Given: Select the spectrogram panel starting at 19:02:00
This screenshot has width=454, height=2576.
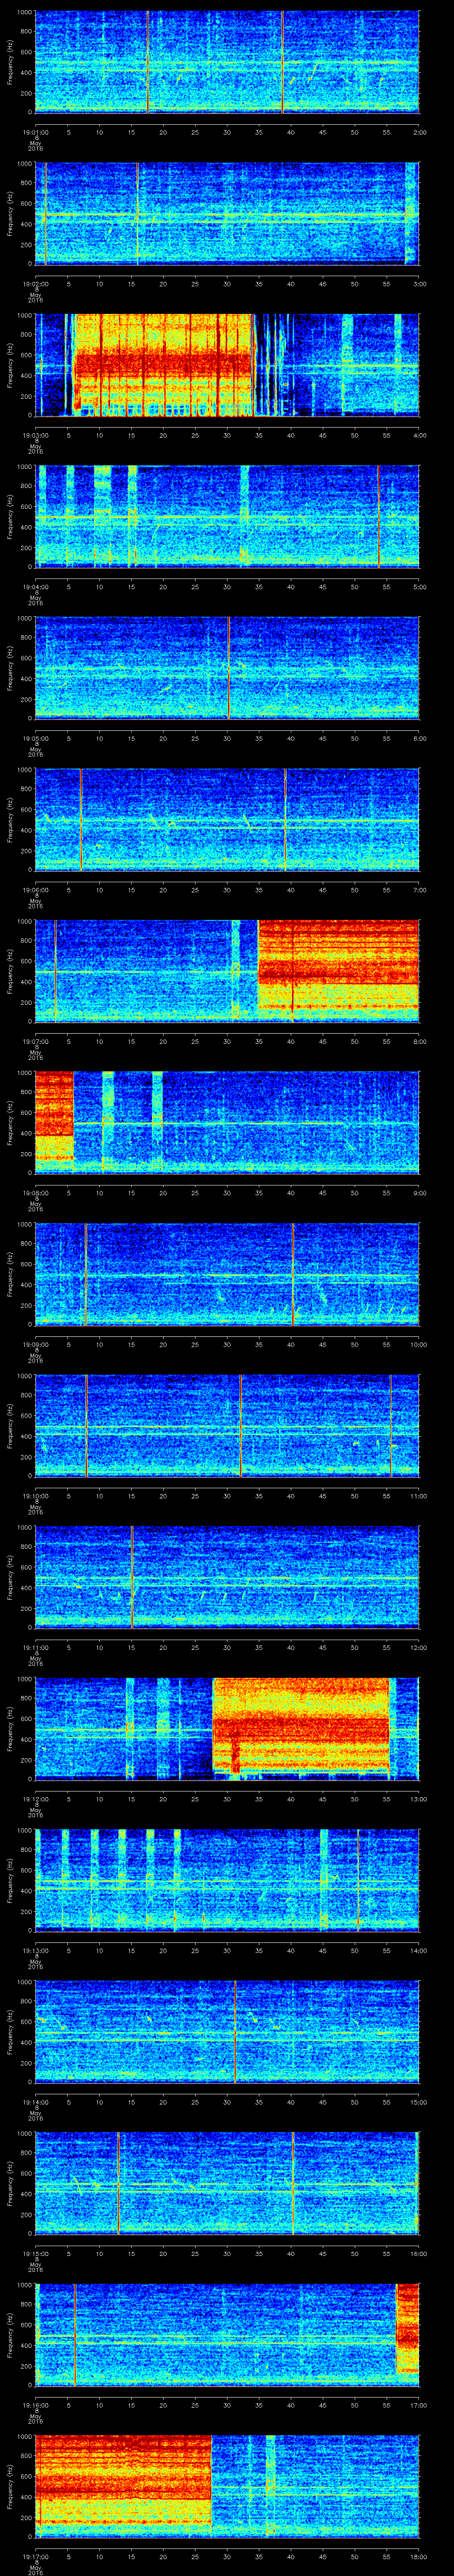Looking at the screenshot, I should click(227, 213).
